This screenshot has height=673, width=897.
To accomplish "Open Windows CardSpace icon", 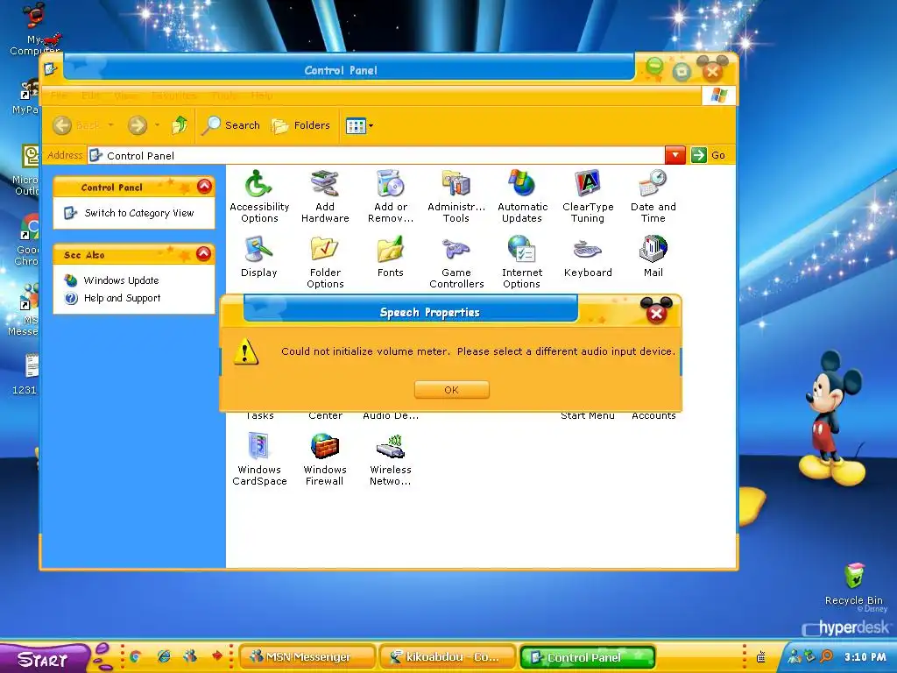I will (x=259, y=459).
